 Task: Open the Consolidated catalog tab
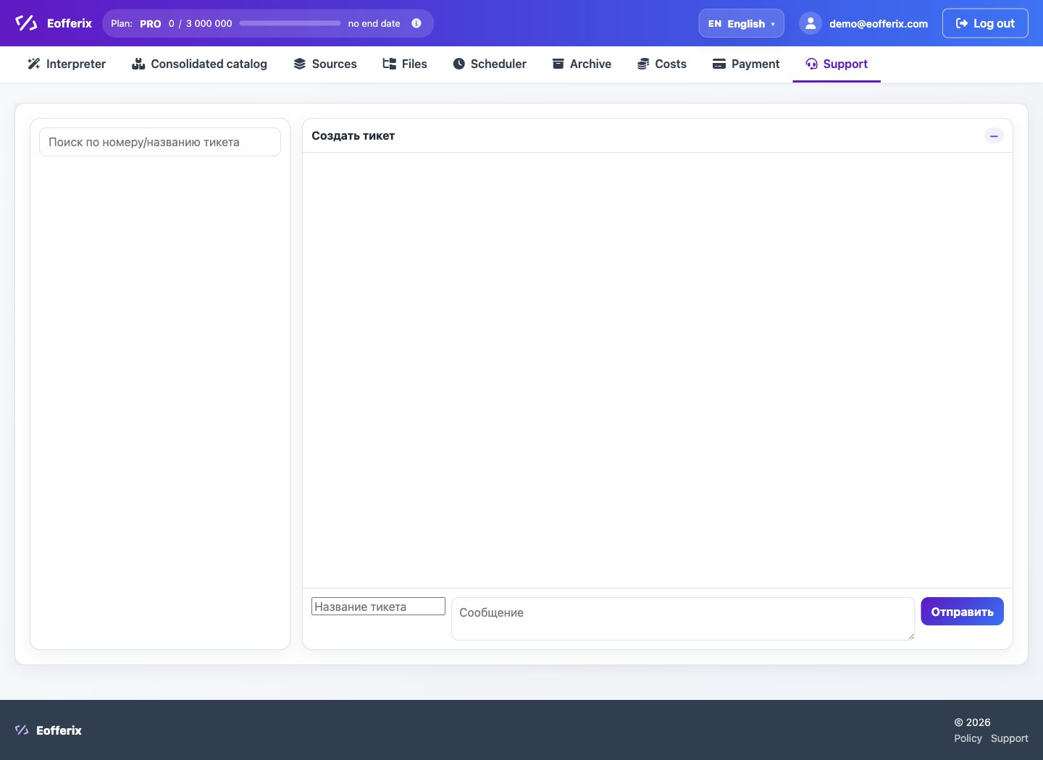pyautogui.click(x=199, y=64)
